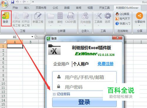The height and width of the screenshot is (108, 147).
Task: Open the Undo history dropdown arrow
Action: point(21,2)
